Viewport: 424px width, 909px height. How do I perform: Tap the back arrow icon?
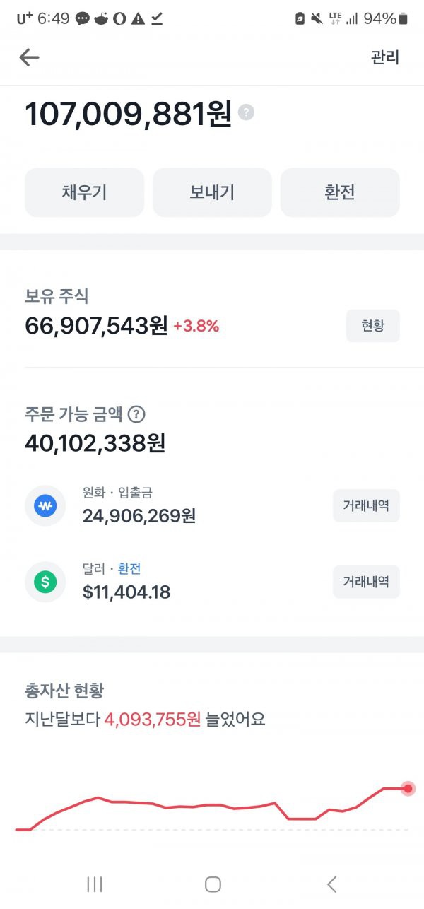(29, 57)
